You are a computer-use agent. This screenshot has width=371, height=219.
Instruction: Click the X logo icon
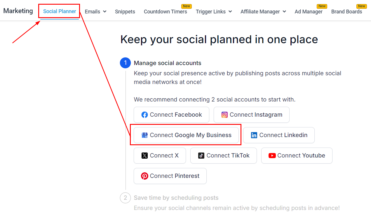coord(144,156)
